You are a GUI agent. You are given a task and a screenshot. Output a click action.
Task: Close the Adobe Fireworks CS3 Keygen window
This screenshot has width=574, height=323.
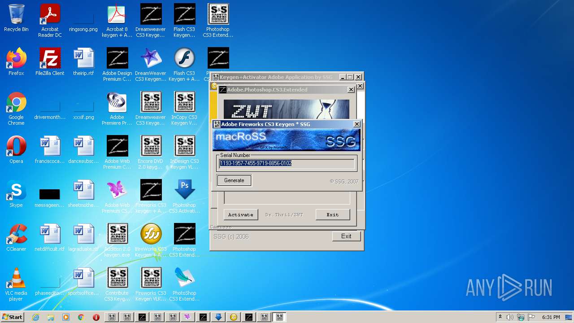tap(357, 124)
